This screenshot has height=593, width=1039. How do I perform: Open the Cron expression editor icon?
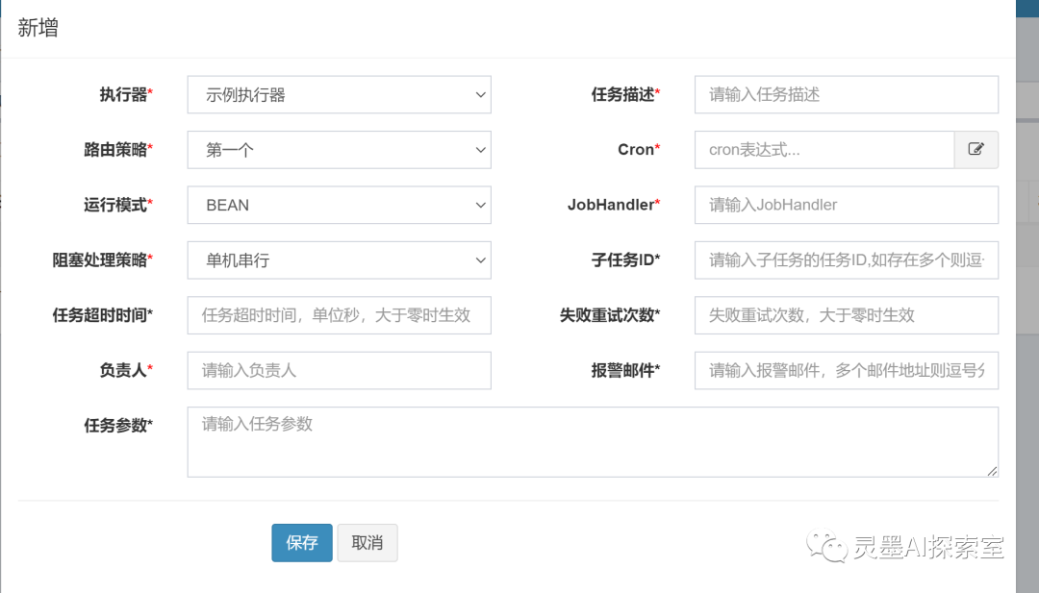976,150
